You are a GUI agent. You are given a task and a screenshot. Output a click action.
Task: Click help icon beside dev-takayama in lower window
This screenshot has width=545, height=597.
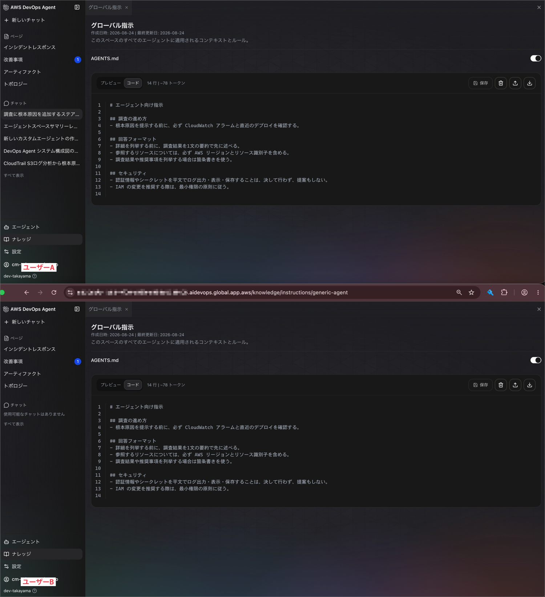click(35, 591)
